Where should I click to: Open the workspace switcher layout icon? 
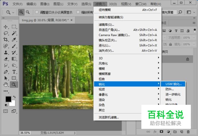[189, 12]
